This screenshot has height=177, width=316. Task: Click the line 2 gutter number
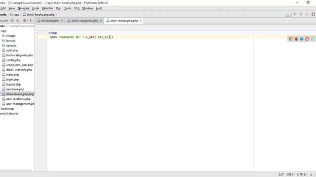click(37, 37)
